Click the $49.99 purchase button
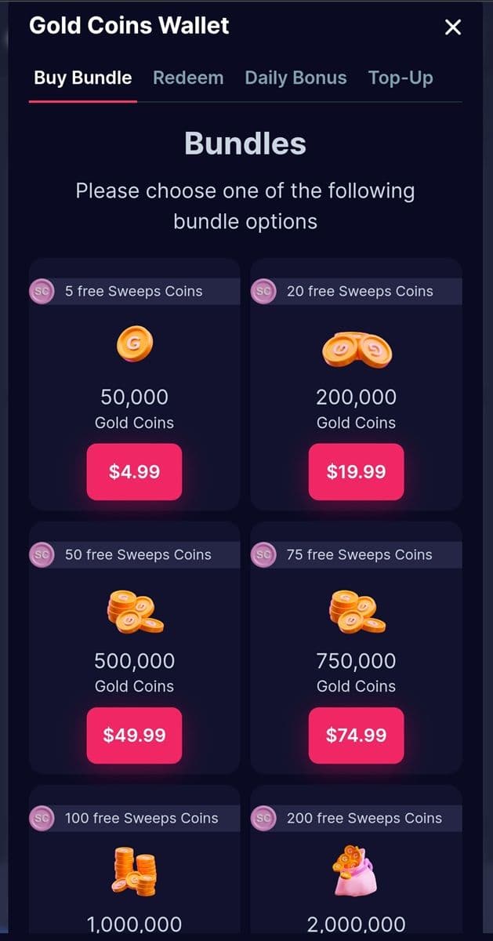This screenshot has width=493, height=941. 134,735
